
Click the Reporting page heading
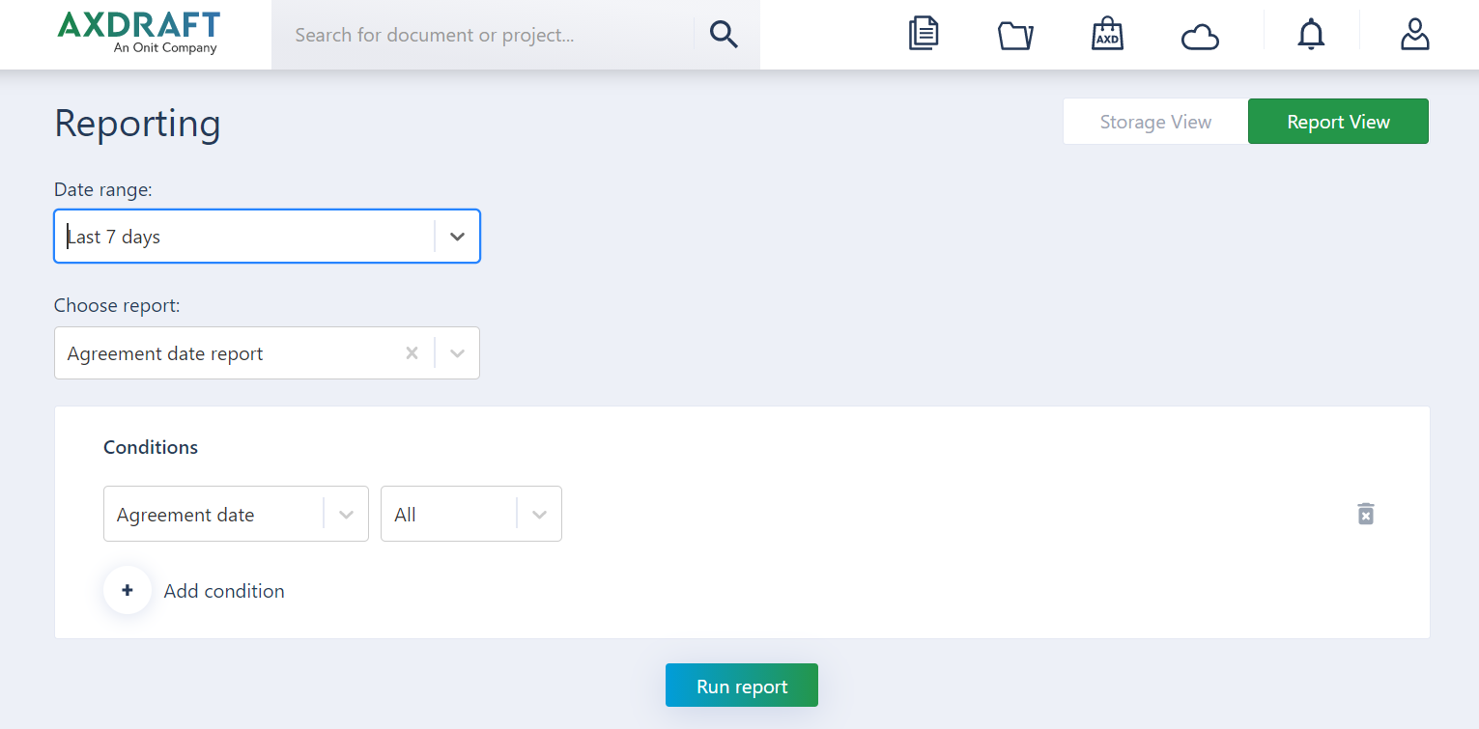point(137,124)
